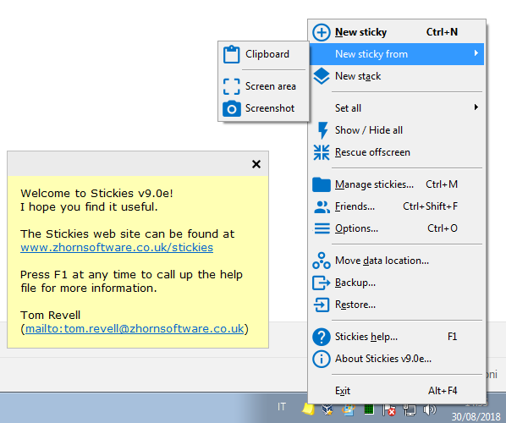Click the Stickies yellow note tray icon
Viewport: 506px width, 423px height.
(308, 409)
